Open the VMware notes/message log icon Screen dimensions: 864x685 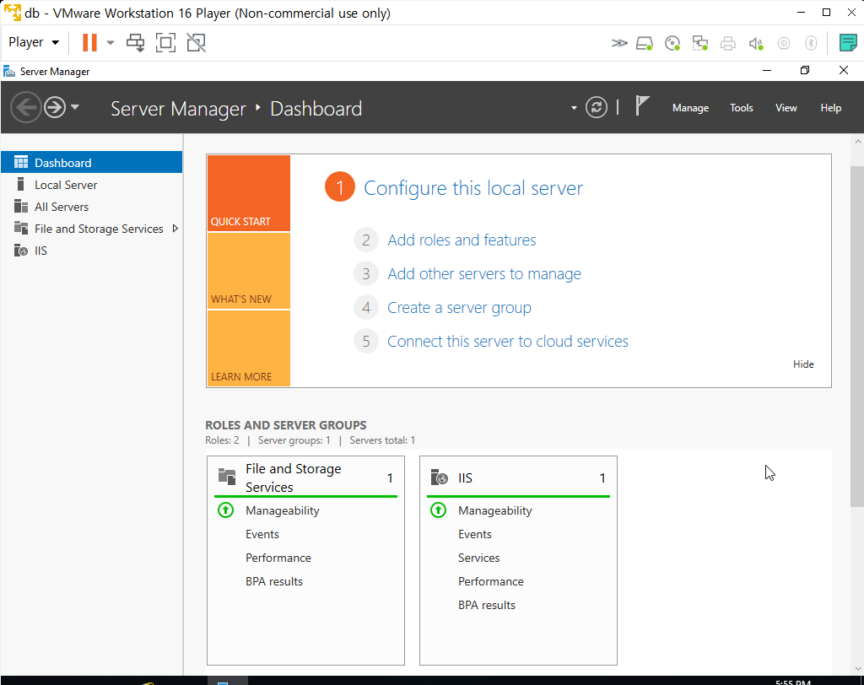[848, 42]
